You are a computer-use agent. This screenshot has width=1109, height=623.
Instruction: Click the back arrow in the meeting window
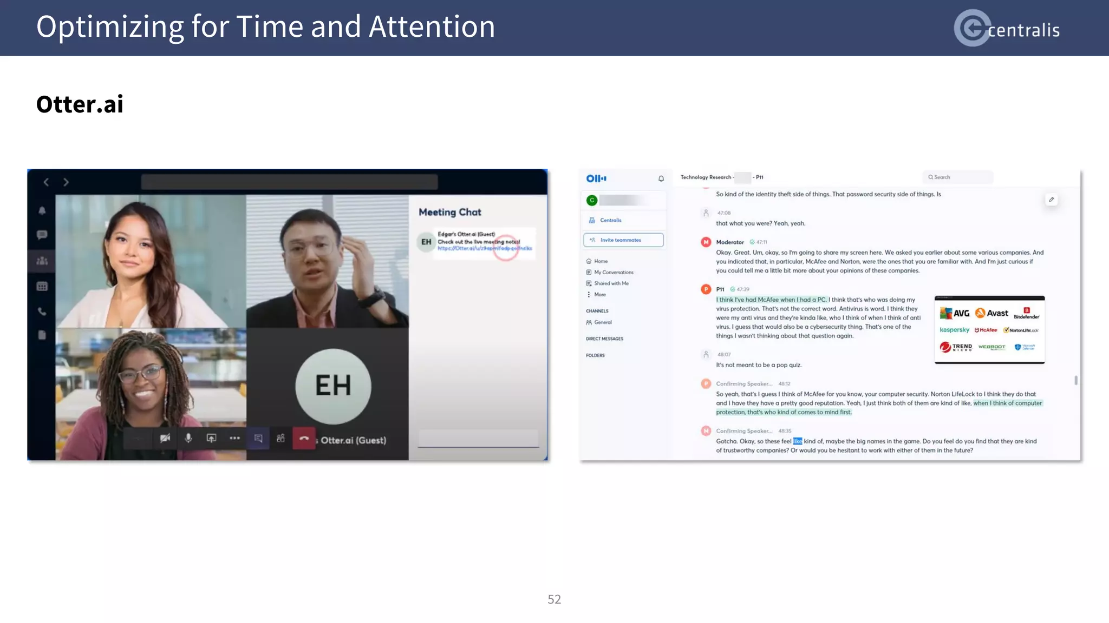46,182
